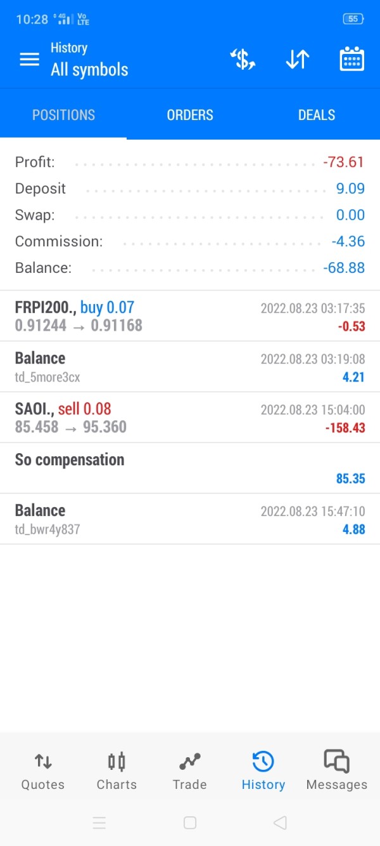380x846 pixels.
Task: Switch to the Orders tab
Action: point(190,115)
